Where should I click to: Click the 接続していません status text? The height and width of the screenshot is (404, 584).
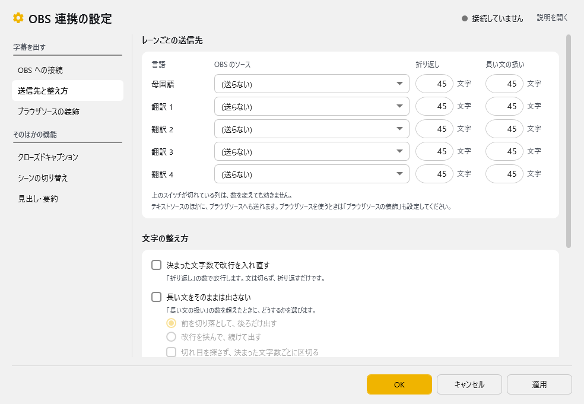tap(497, 18)
